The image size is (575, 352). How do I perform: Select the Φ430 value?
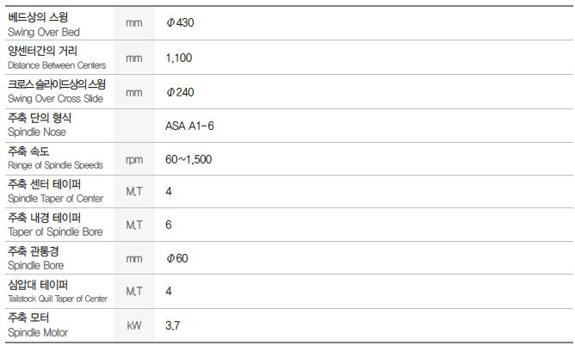pos(182,23)
